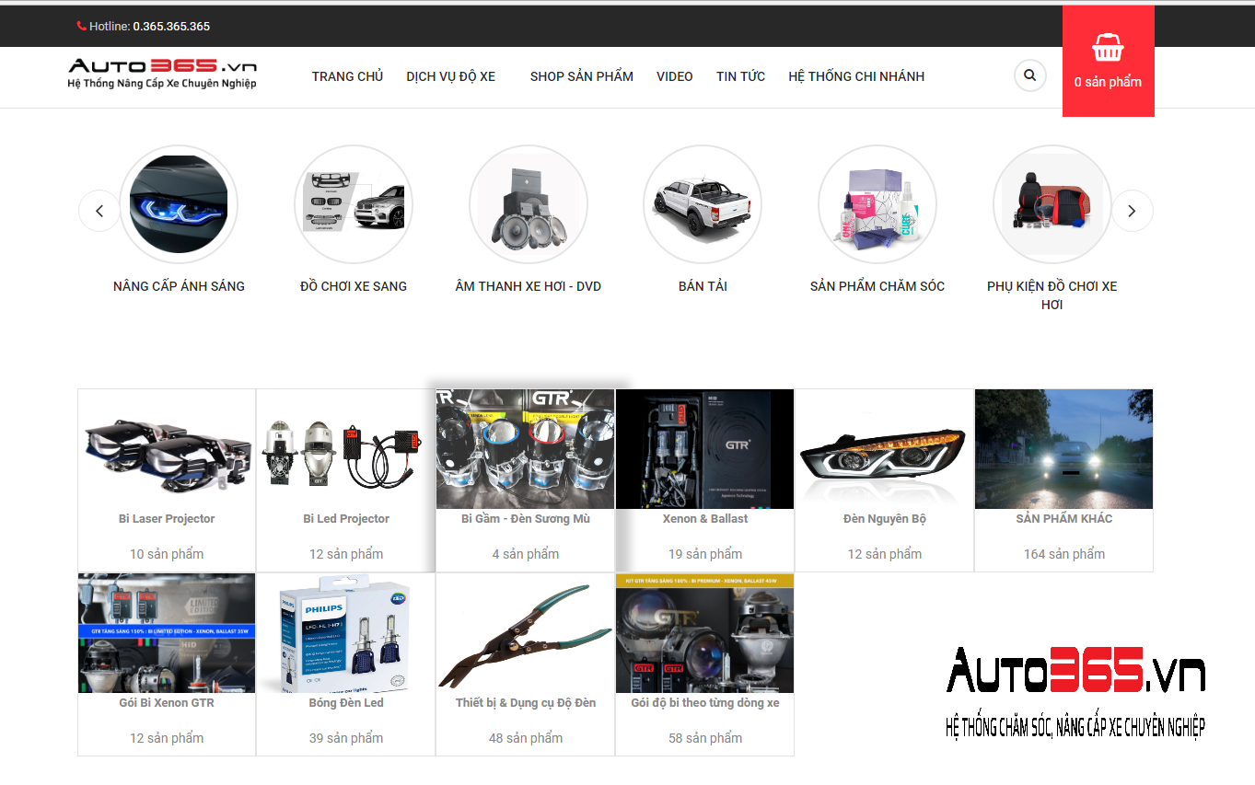Open the Xenon & Ballast category link
Image resolution: width=1255 pixels, height=785 pixels.
(705, 519)
